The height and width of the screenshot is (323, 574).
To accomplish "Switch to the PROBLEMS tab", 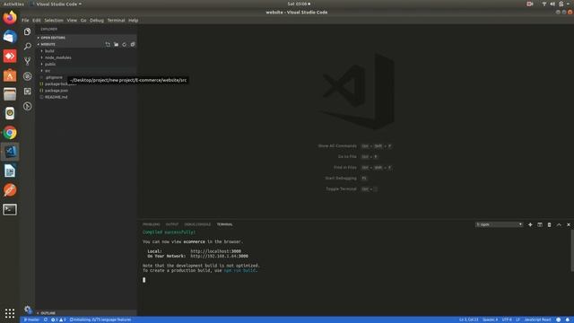I will [152, 224].
